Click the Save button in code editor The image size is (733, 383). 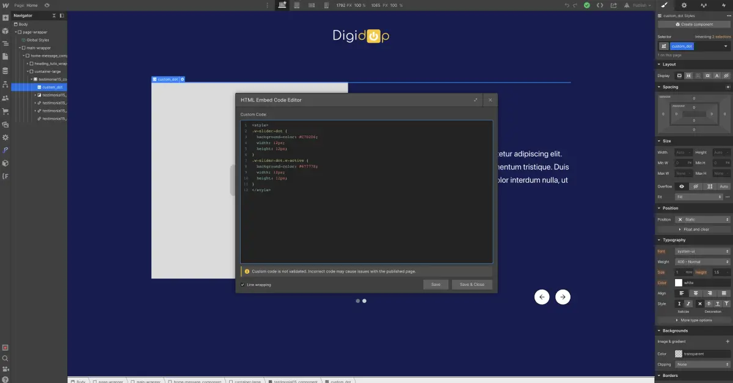pos(436,285)
